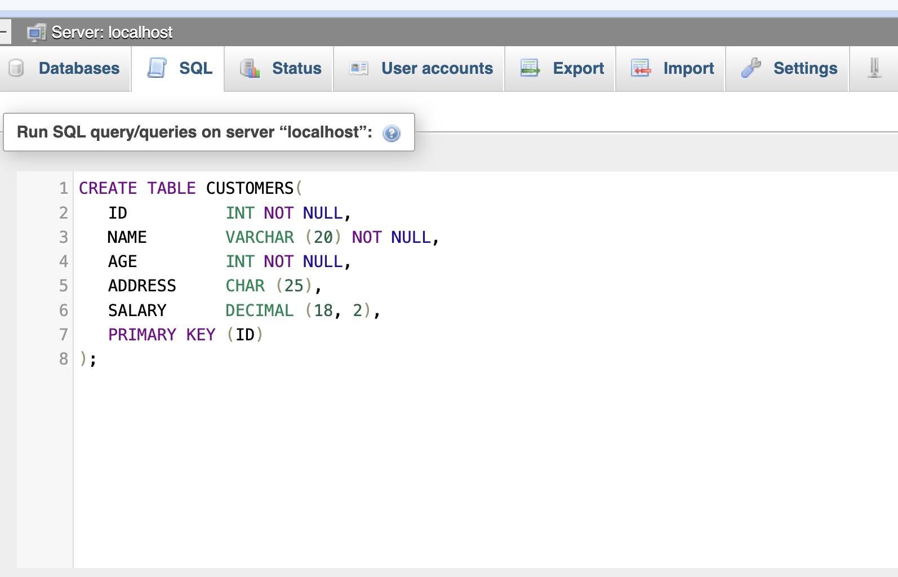Click DECIMAL type on line 6
This screenshot has height=577, width=898.
(260, 310)
